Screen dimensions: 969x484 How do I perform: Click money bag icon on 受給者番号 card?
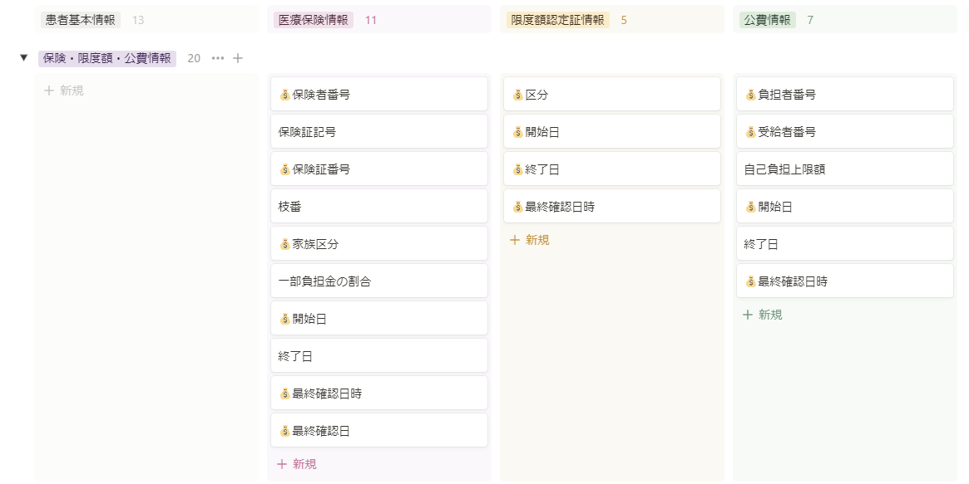point(750,132)
